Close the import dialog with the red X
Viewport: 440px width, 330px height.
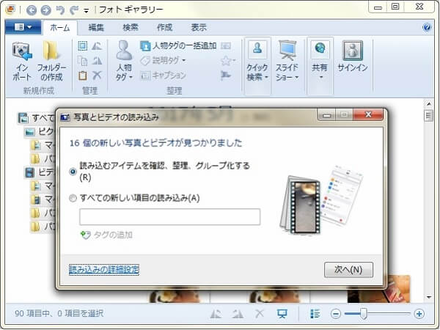click(x=368, y=114)
